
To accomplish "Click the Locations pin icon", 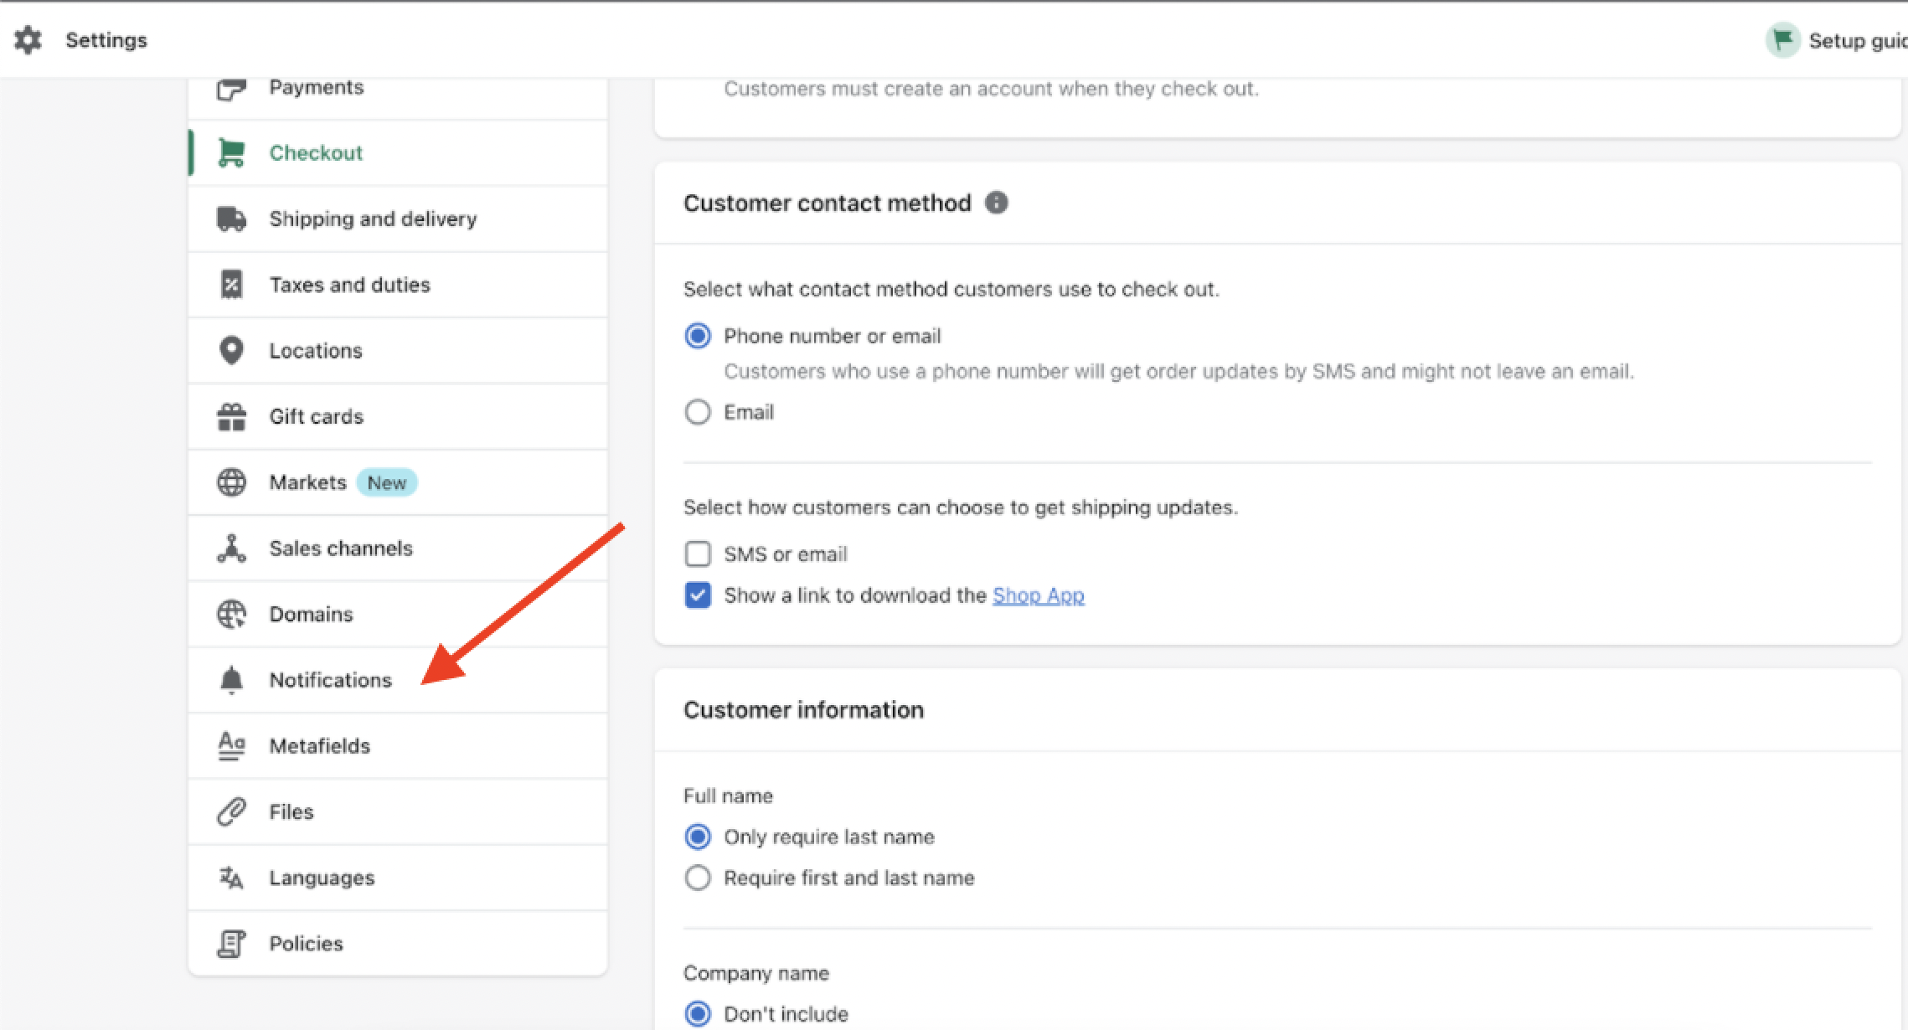I will (x=231, y=350).
